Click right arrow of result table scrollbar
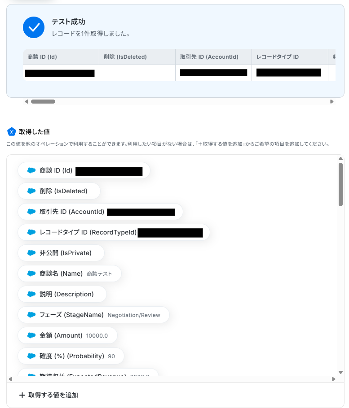 (332, 101)
